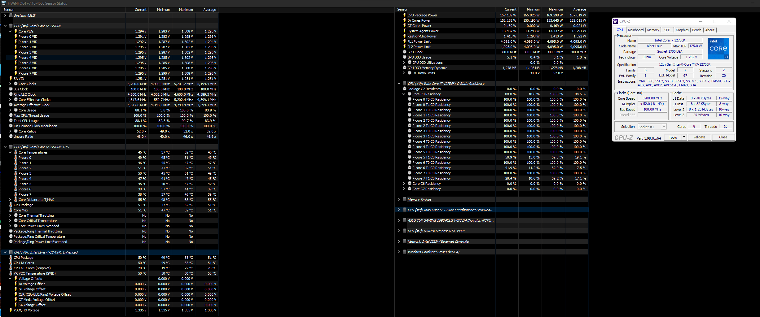Click the thermometer icon for P-core 0 temperature
The width and height of the screenshot is (760, 317).
coord(15,158)
